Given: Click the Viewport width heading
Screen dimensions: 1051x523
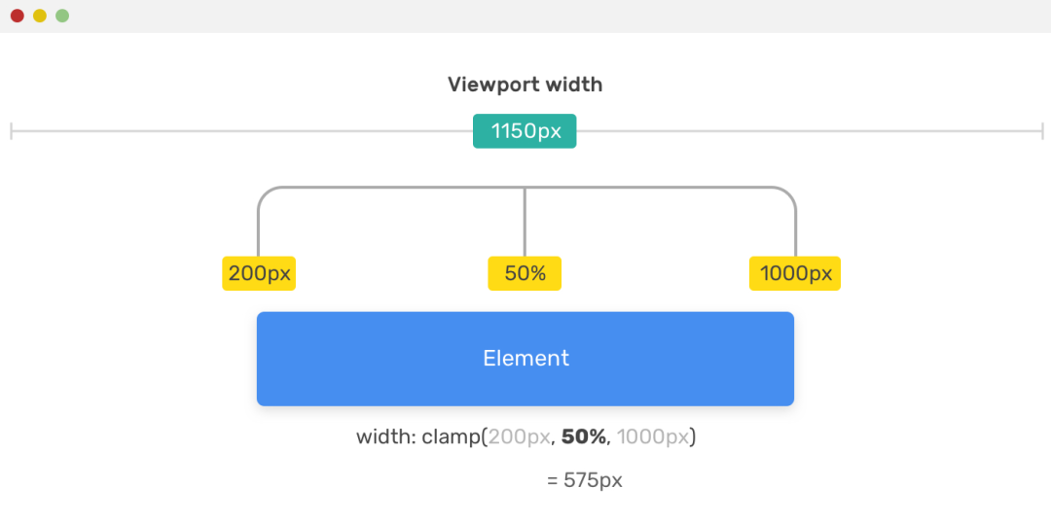Looking at the screenshot, I should (x=525, y=85).
